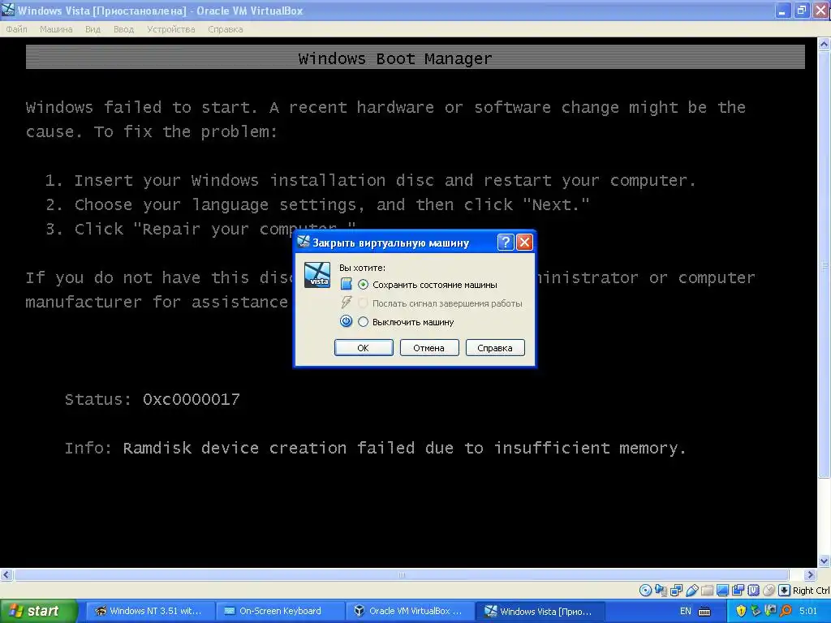Click the keyboard capture arrow indicator icon
The height and width of the screenshot is (623, 831).
tap(785, 591)
